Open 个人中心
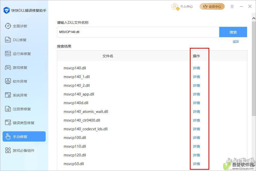Image resolution: width=256 pixels, height=171 pixels. [x=186, y=7]
